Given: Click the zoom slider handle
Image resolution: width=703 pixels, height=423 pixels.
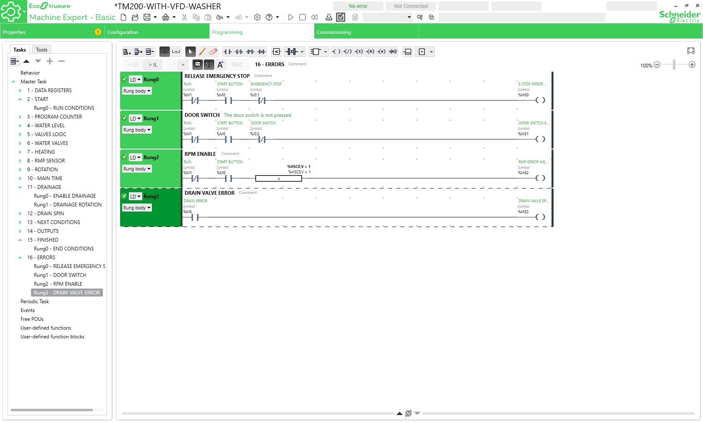Looking at the screenshot, I should (674, 64).
